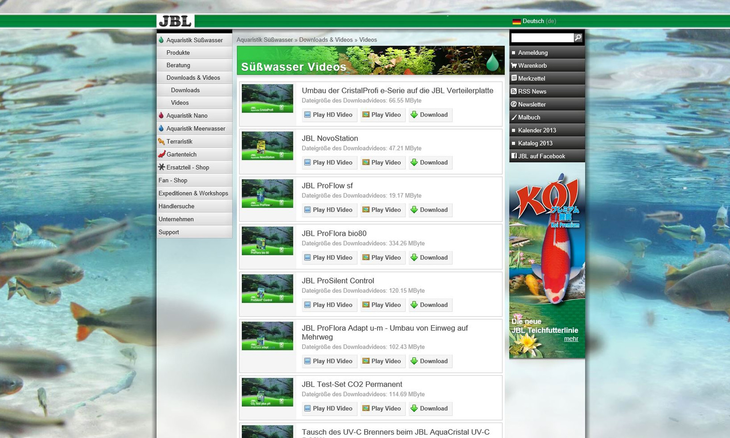Click the JBL NovoStation video thumbnail
Screen dimensions: 730x438
(x=267, y=146)
